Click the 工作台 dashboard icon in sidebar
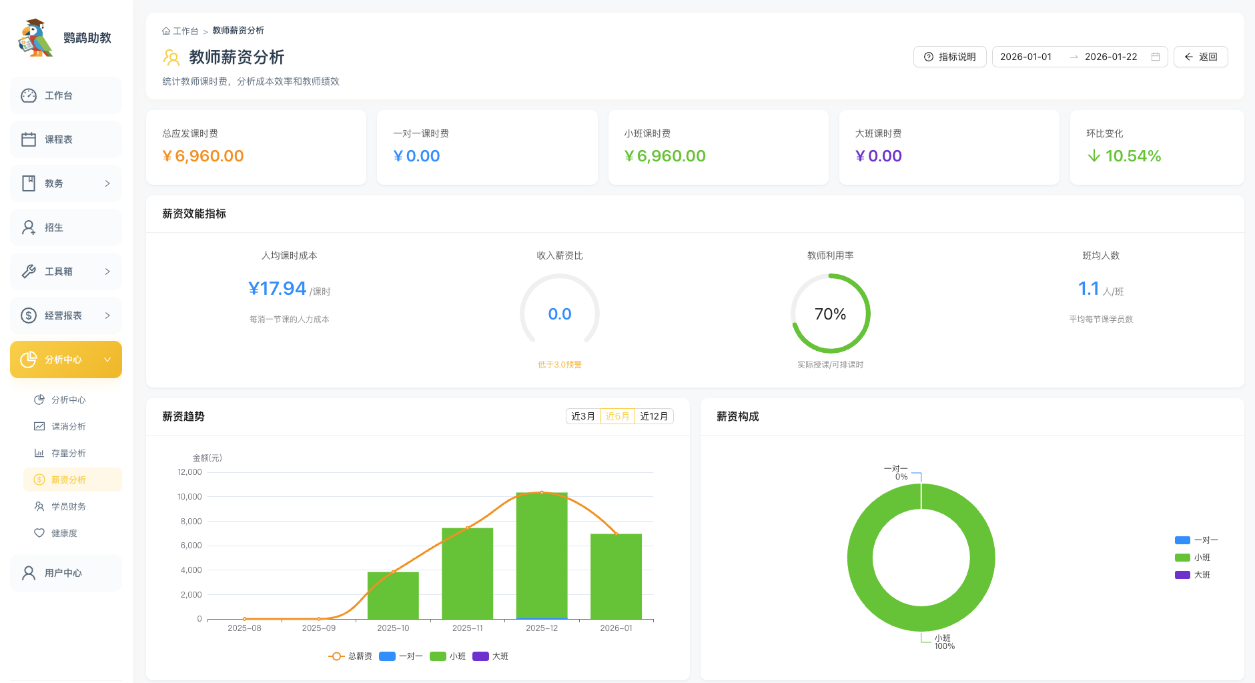1255x683 pixels. 29,95
